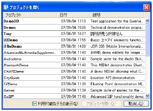This screenshot has height=111, width=153.
Task: Click date 07/09/04 17:55 cell
Action: click(73, 40)
